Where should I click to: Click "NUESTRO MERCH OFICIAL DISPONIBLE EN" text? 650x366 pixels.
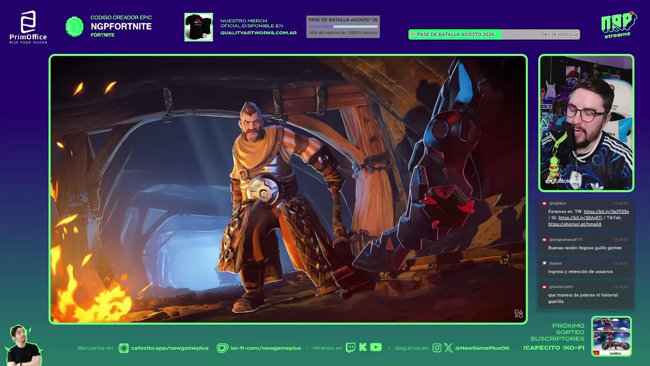[252, 23]
